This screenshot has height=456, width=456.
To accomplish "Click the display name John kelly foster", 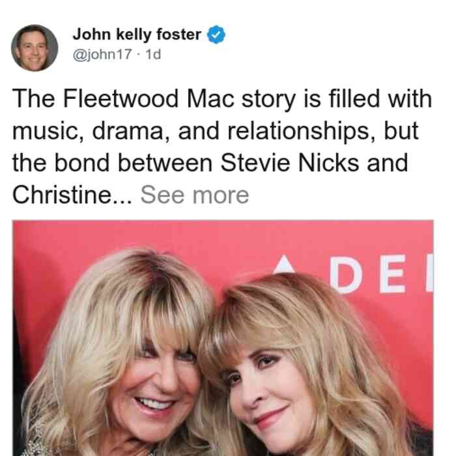I will 137,35.
